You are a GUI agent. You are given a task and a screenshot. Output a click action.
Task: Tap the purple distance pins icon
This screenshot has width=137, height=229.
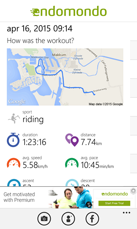tap(72, 140)
